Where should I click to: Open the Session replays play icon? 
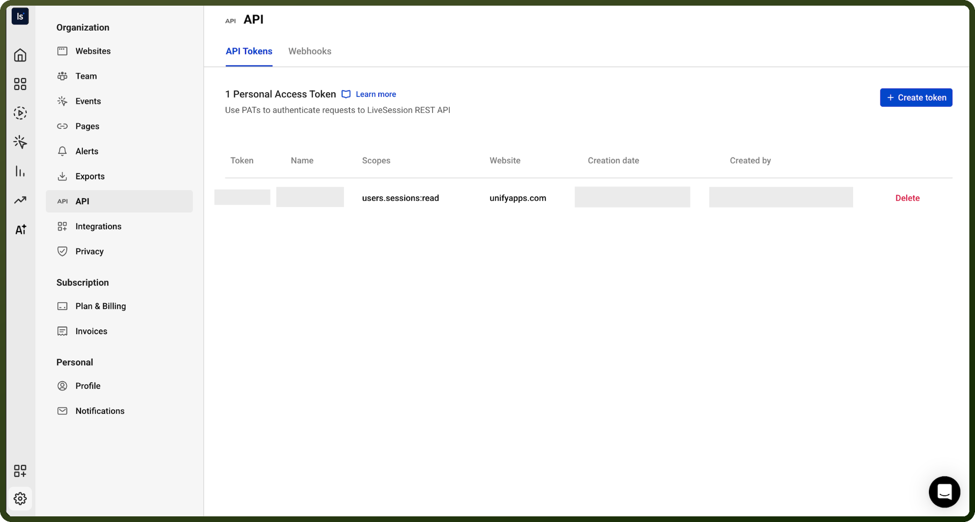[x=20, y=113]
